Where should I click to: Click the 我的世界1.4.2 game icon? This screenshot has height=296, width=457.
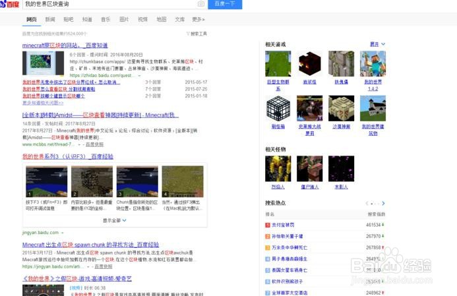(x=373, y=64)
